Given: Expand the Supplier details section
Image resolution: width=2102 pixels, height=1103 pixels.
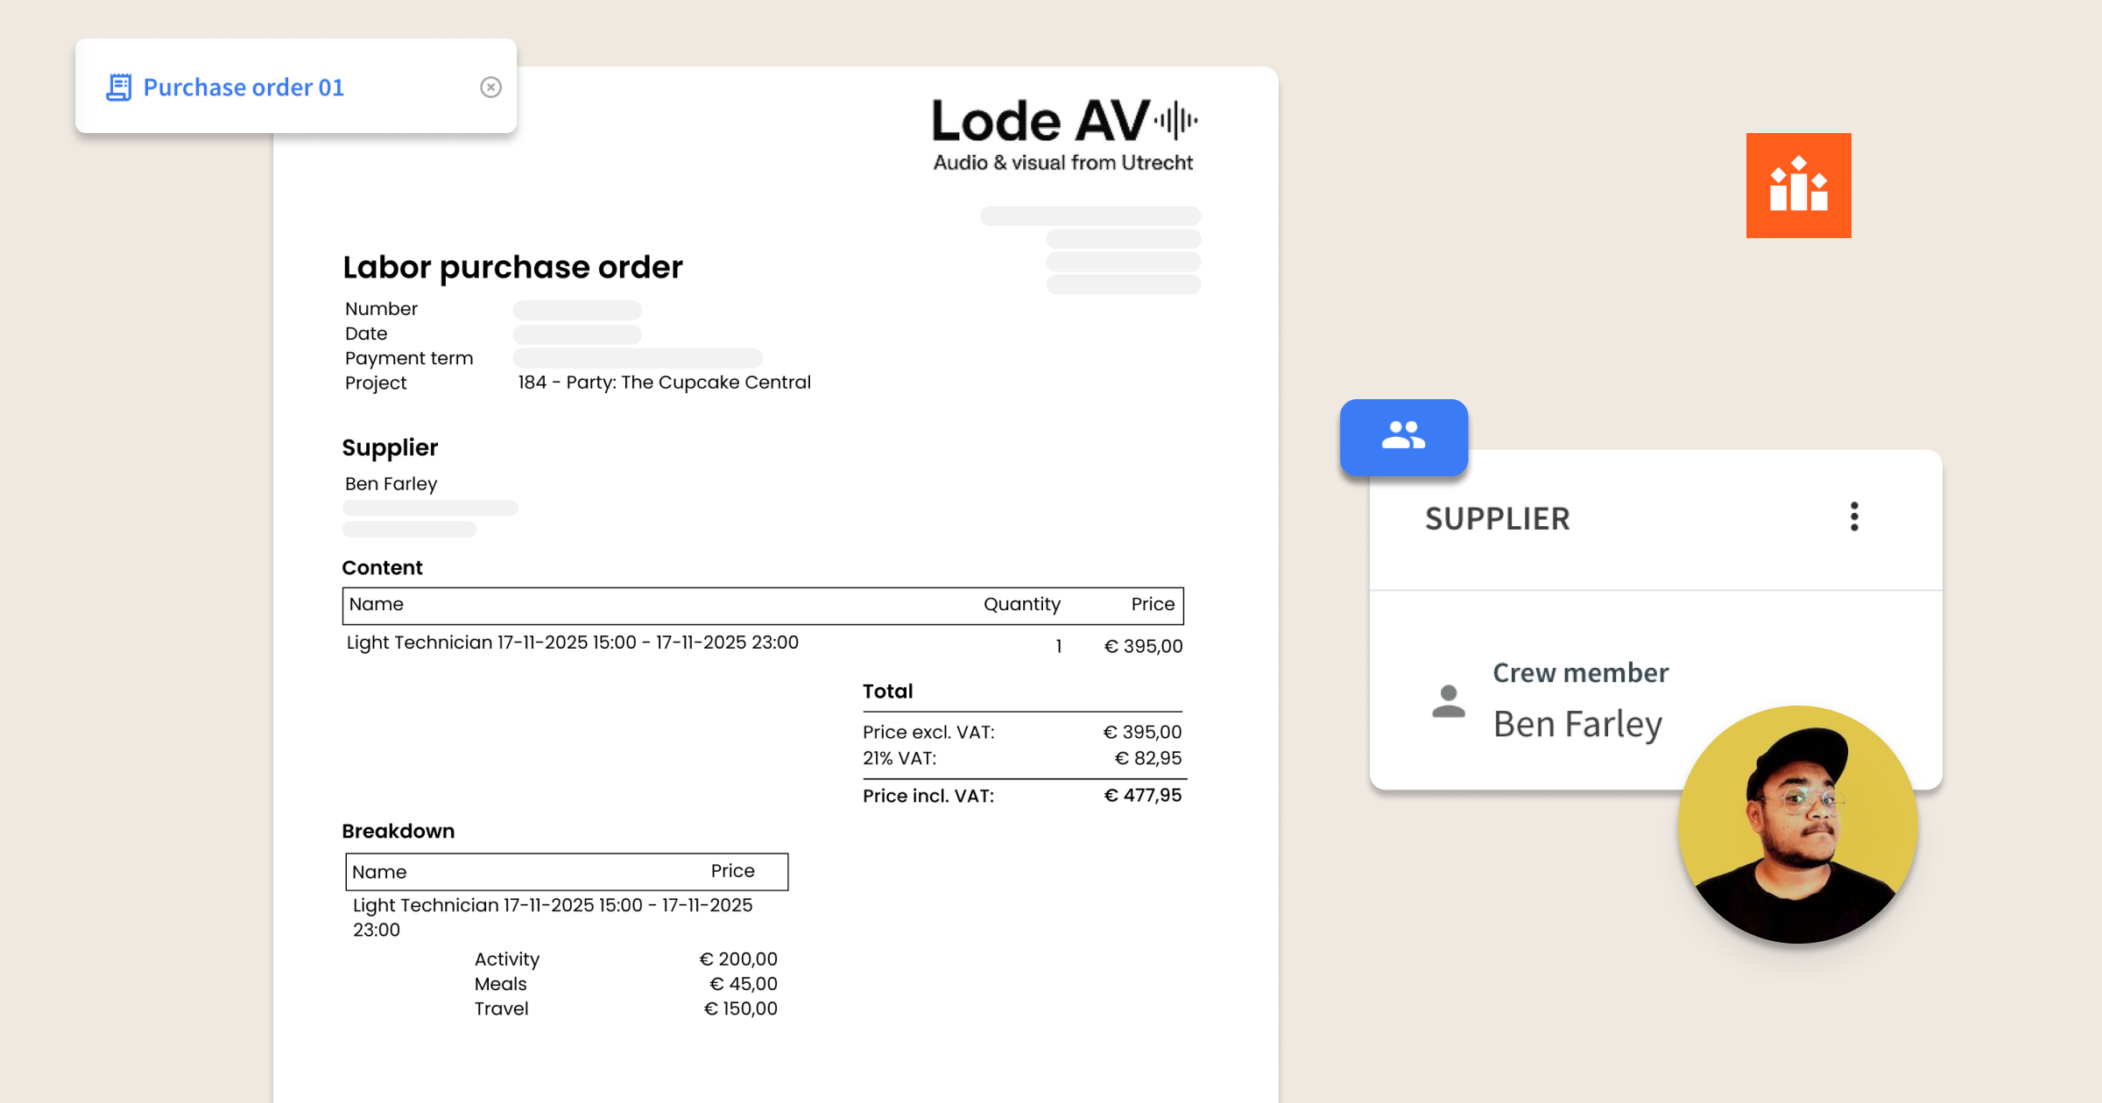Looking at the screenshot, I should [391, 447].
